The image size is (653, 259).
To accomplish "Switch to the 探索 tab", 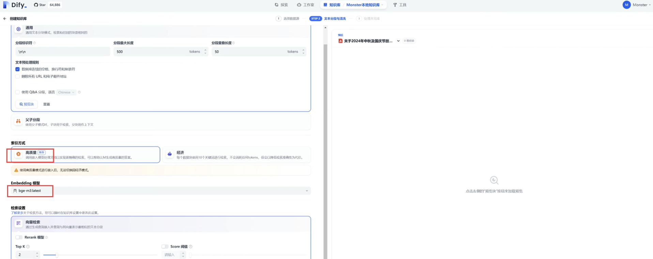I will [282, 5].
